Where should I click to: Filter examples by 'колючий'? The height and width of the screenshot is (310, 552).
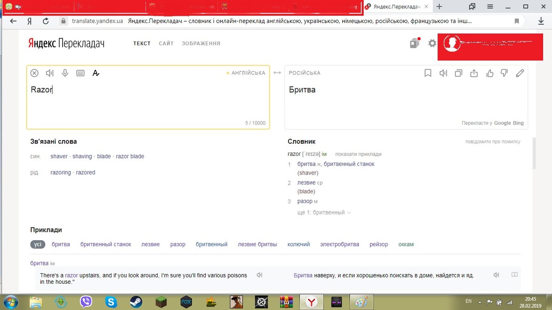[299, 244]
